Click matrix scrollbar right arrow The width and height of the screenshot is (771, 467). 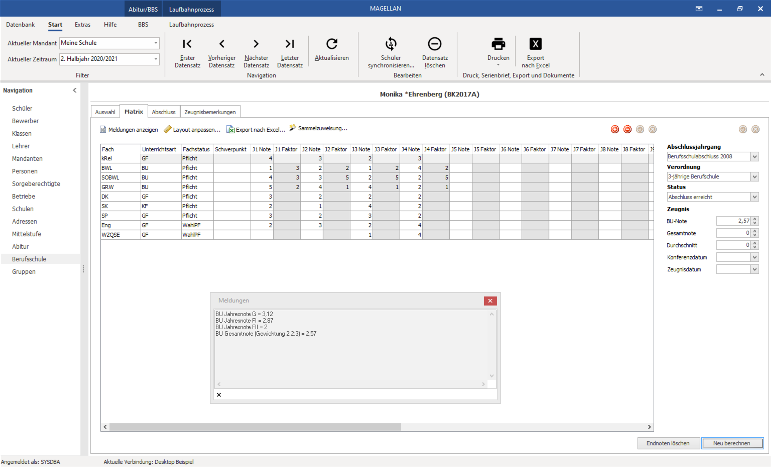pos(649,427)
